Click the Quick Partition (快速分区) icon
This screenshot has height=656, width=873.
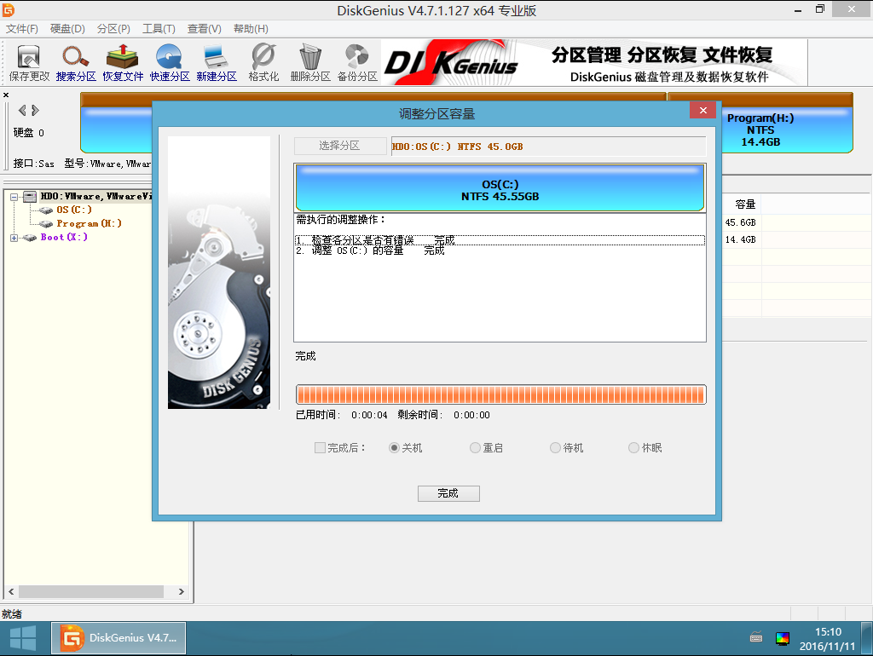pos(170,63)
